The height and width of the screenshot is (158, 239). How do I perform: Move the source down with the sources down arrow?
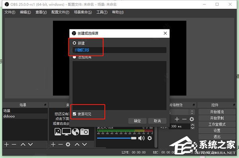coord(84,145)
